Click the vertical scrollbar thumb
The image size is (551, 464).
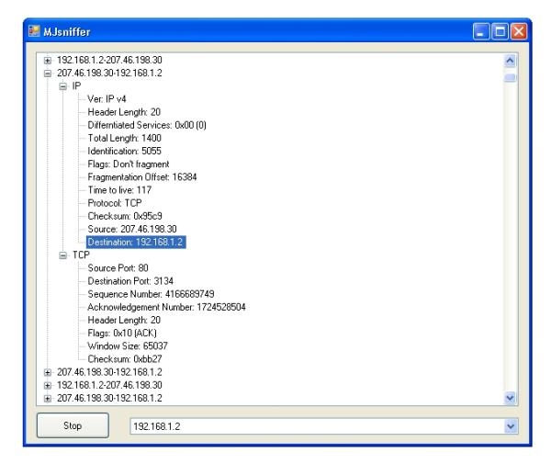click(x=510, y=77)
